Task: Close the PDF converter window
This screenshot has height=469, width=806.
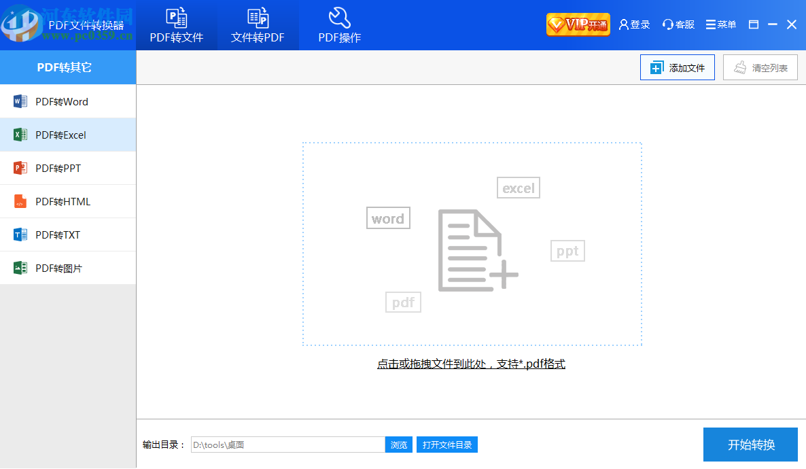Action: (x=792, y=24)
